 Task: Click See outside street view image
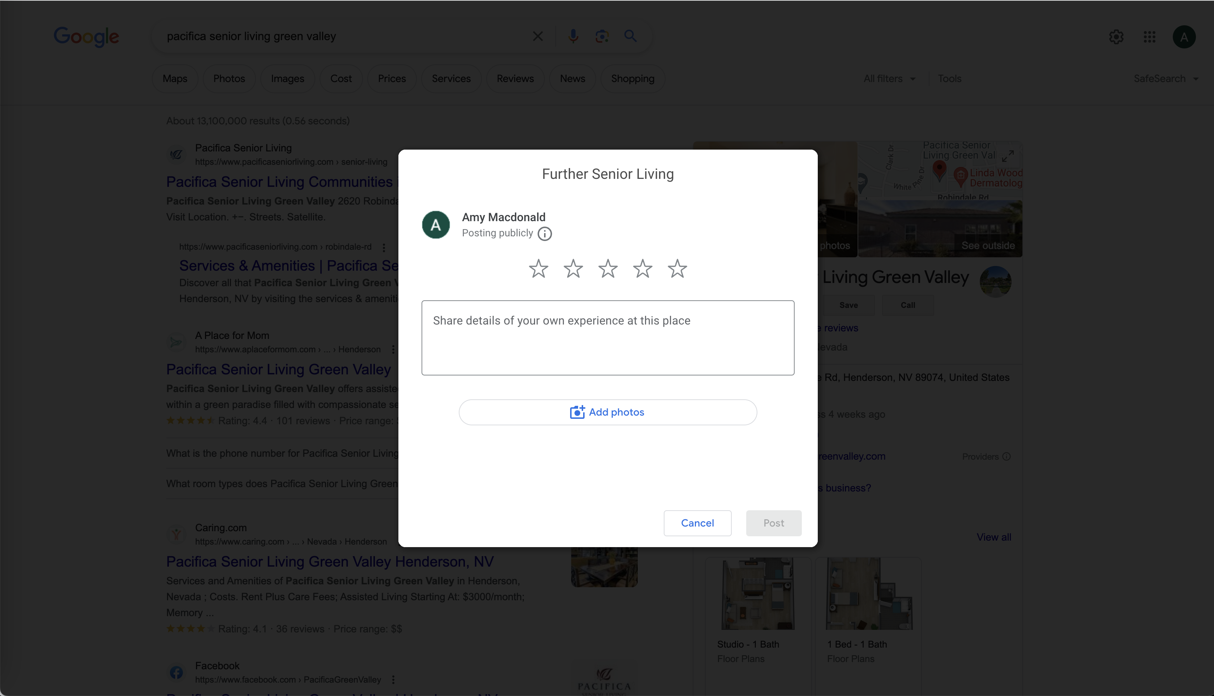coord(940,228)
